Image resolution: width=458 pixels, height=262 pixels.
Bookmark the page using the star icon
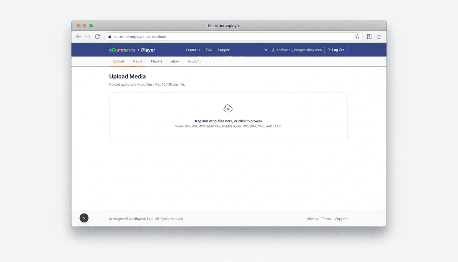[x=357, y=37]
